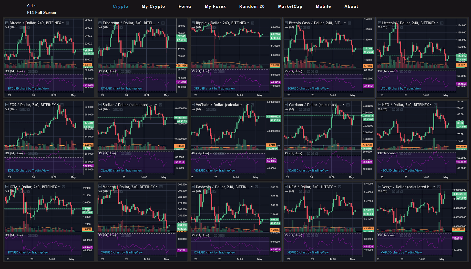Viewport: 471px width, 269px height.
Task: Switch to the Forex tab
Action: click(185, 6)
